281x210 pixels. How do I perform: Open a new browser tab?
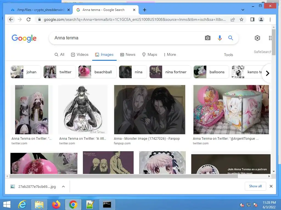pyautogui.click(x=145, y=10)
